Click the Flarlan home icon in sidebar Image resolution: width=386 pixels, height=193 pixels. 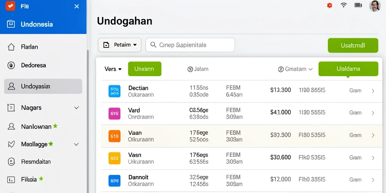pos(11,47)
